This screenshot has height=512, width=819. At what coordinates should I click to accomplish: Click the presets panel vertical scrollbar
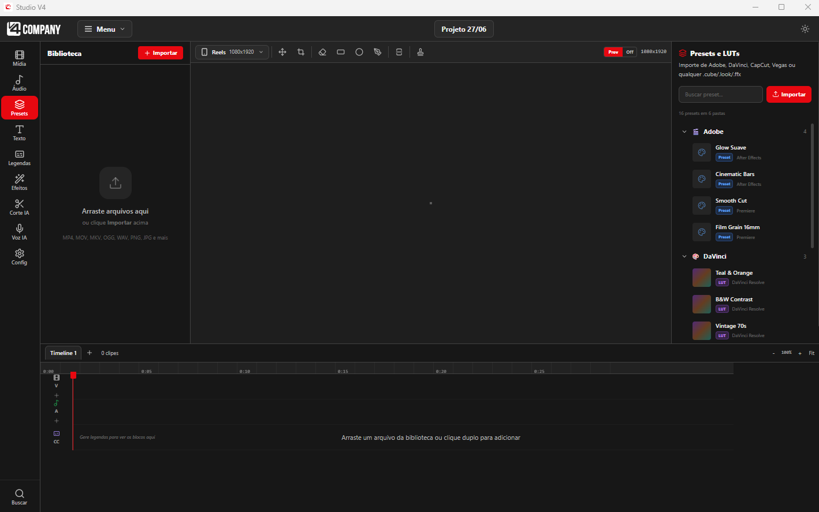click(x=813, y=185)
